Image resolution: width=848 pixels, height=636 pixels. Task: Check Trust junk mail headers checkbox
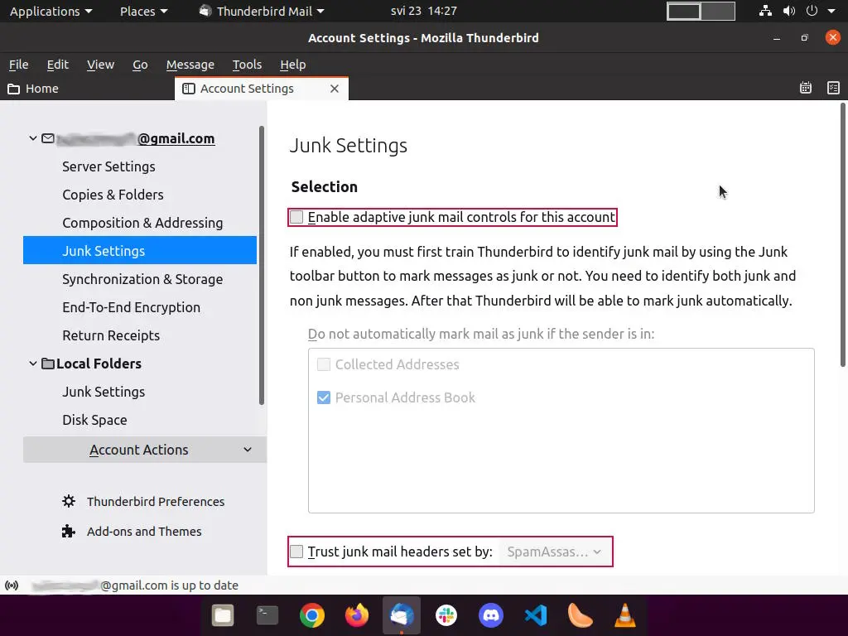296,552
